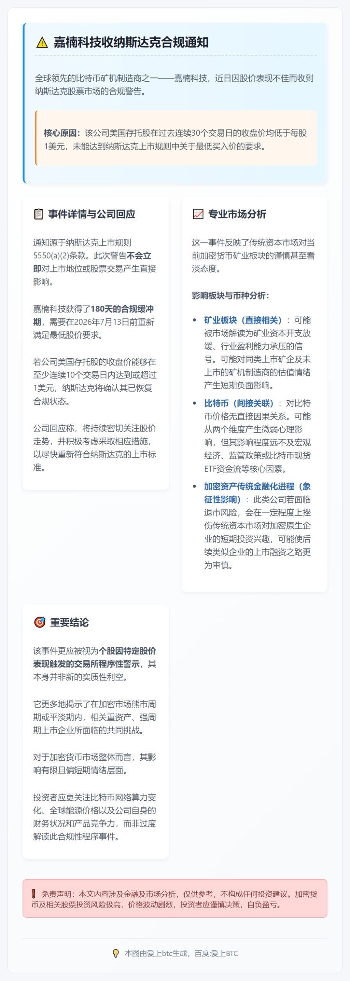Click the blue label 矿业板块（直接相关）
The image size is (350, 981).
243,320
